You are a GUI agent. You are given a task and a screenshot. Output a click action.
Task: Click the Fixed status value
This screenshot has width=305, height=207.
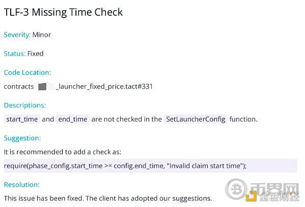(36, 54)
